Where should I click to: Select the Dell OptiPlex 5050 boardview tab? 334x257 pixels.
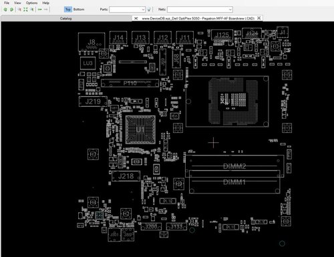(x=198, y=19)
